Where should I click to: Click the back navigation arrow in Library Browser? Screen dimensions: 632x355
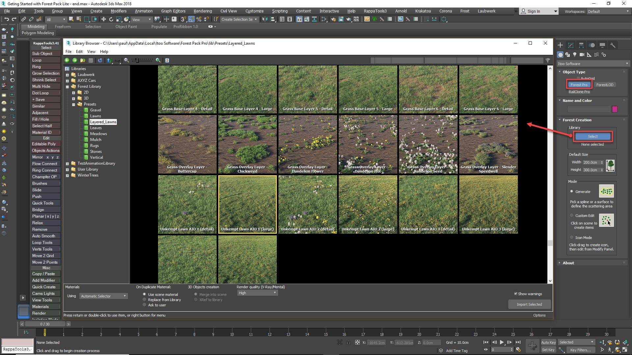67,60
